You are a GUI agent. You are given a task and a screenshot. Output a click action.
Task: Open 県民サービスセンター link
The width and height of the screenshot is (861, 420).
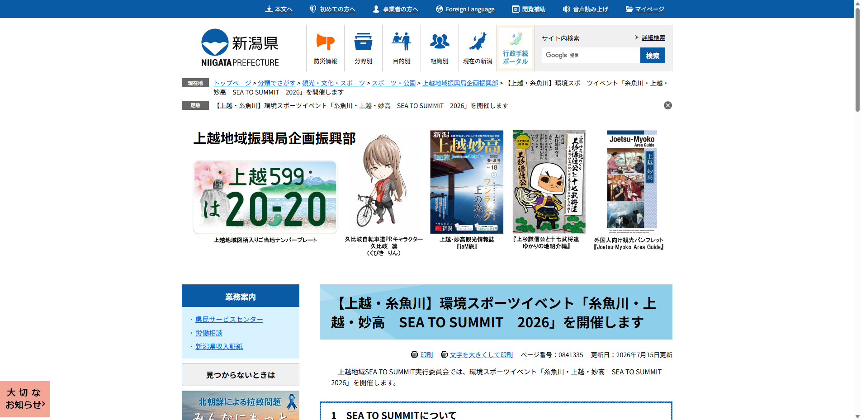229,320
